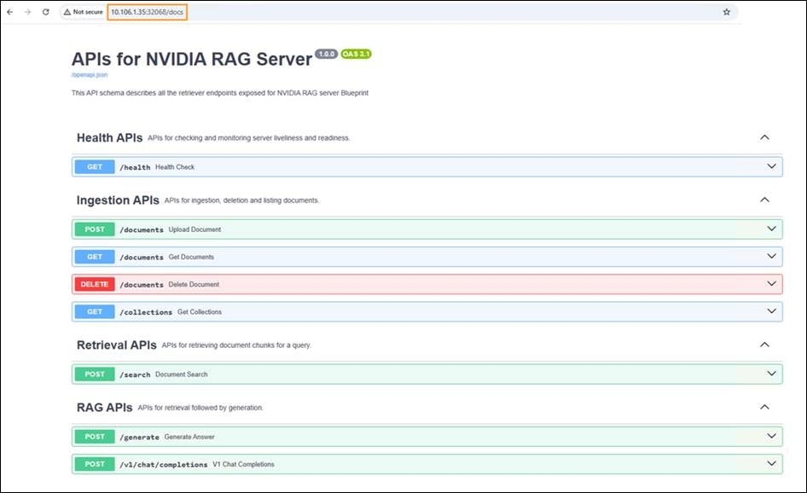Viewport: 807px width, 493px height.
Task: Click the /generate path text
Action: pos(139,437)
